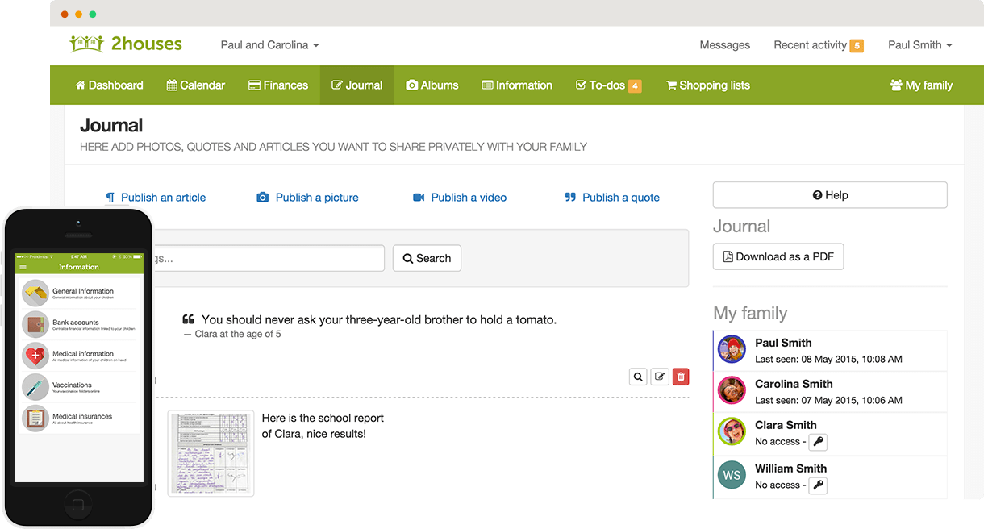Click the 2houses logo
The height and width of the screenshot is (529, 984).
(x=126, y=44)
